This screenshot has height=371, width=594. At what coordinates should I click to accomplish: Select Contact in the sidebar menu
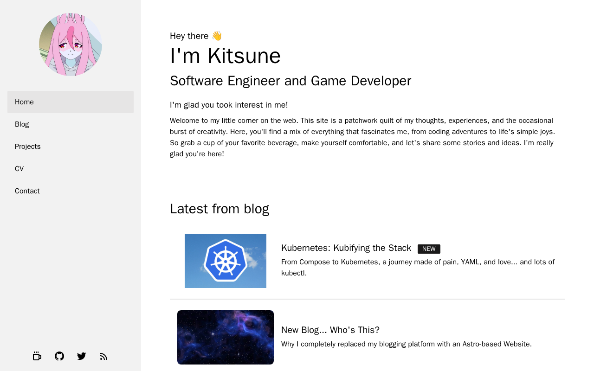71,191
